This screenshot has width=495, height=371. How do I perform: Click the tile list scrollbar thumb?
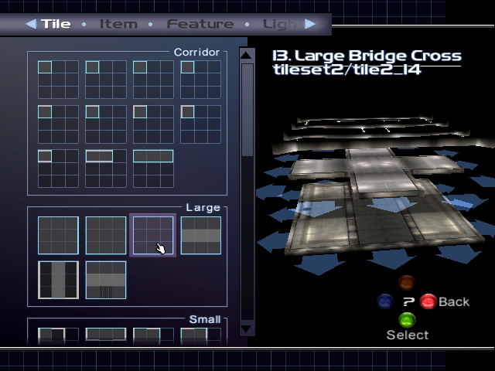point(247,110)
